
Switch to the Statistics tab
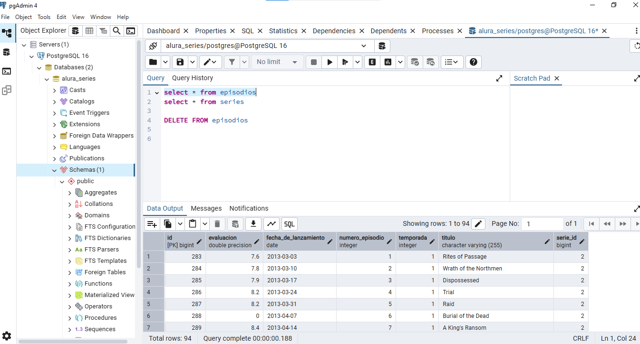coord(283,31)
